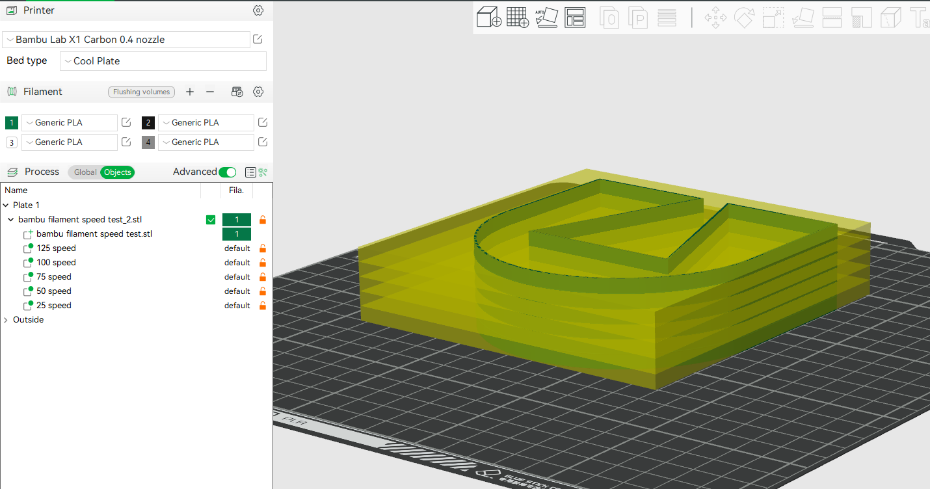Open the printer selection dropdown
The width and height of the screenshot is (930, 489).
pyautogui.click(x=126, y=39)
